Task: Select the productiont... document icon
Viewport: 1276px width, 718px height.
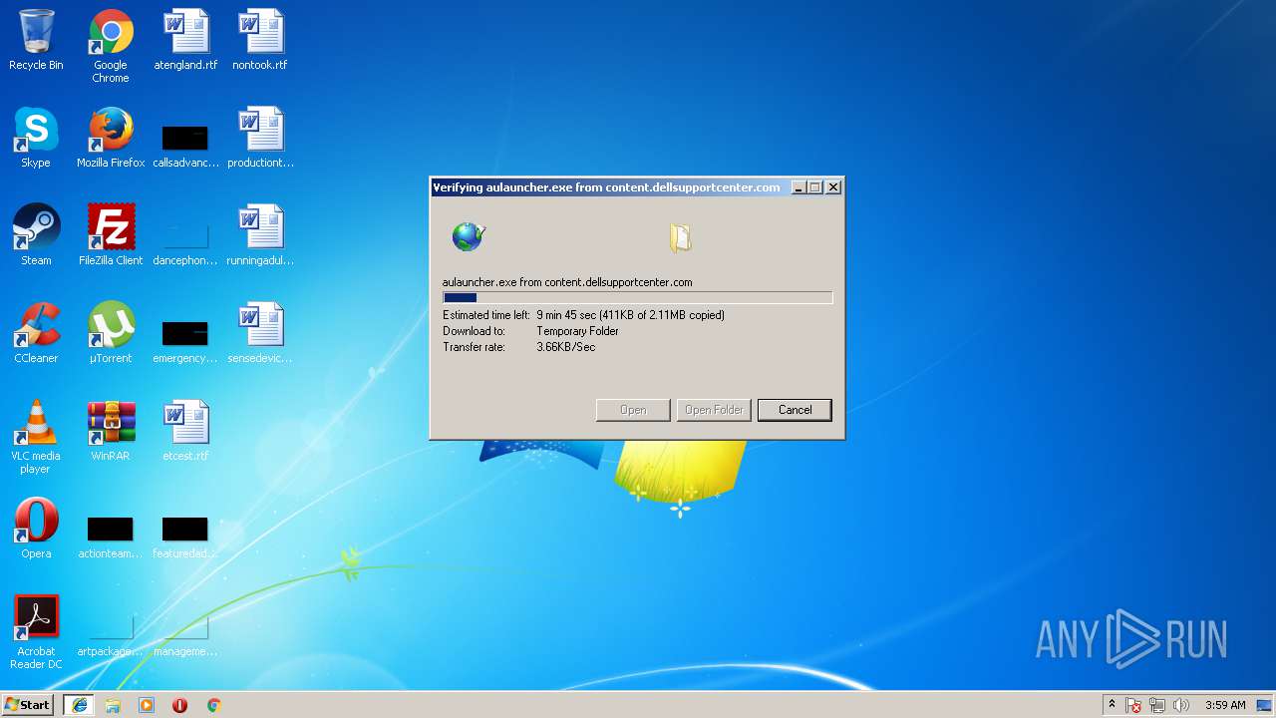Action: click(260, 138)
